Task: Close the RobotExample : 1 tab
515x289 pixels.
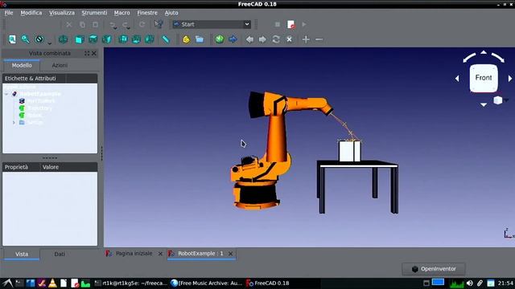Action: pyautogui.click(x=231, y=254)
